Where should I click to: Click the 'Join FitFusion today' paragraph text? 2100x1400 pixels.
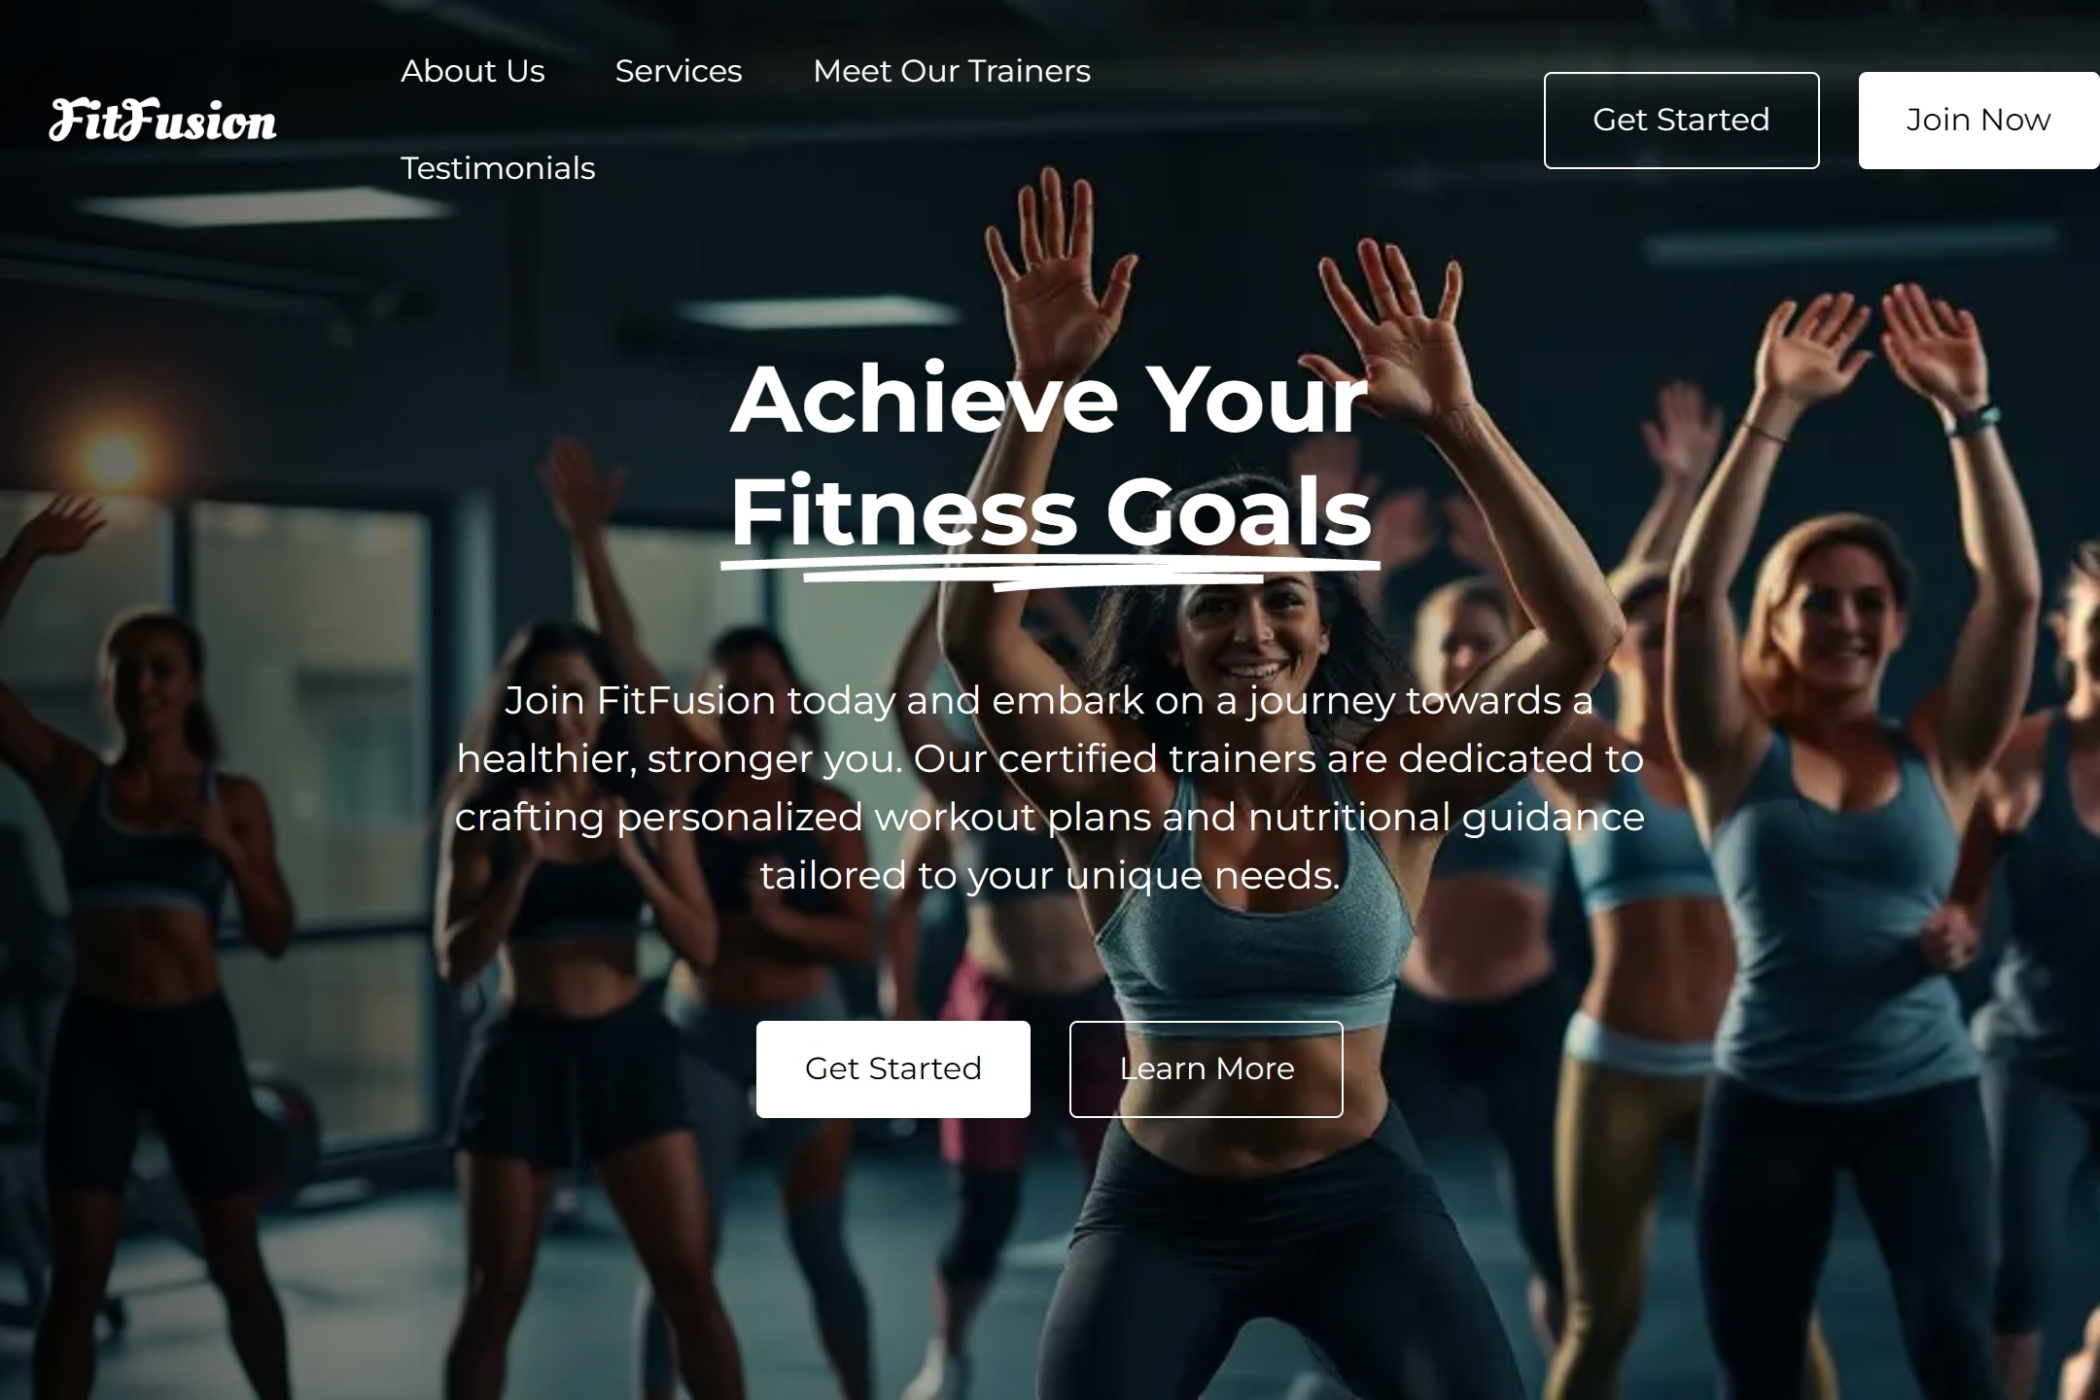1050,787
